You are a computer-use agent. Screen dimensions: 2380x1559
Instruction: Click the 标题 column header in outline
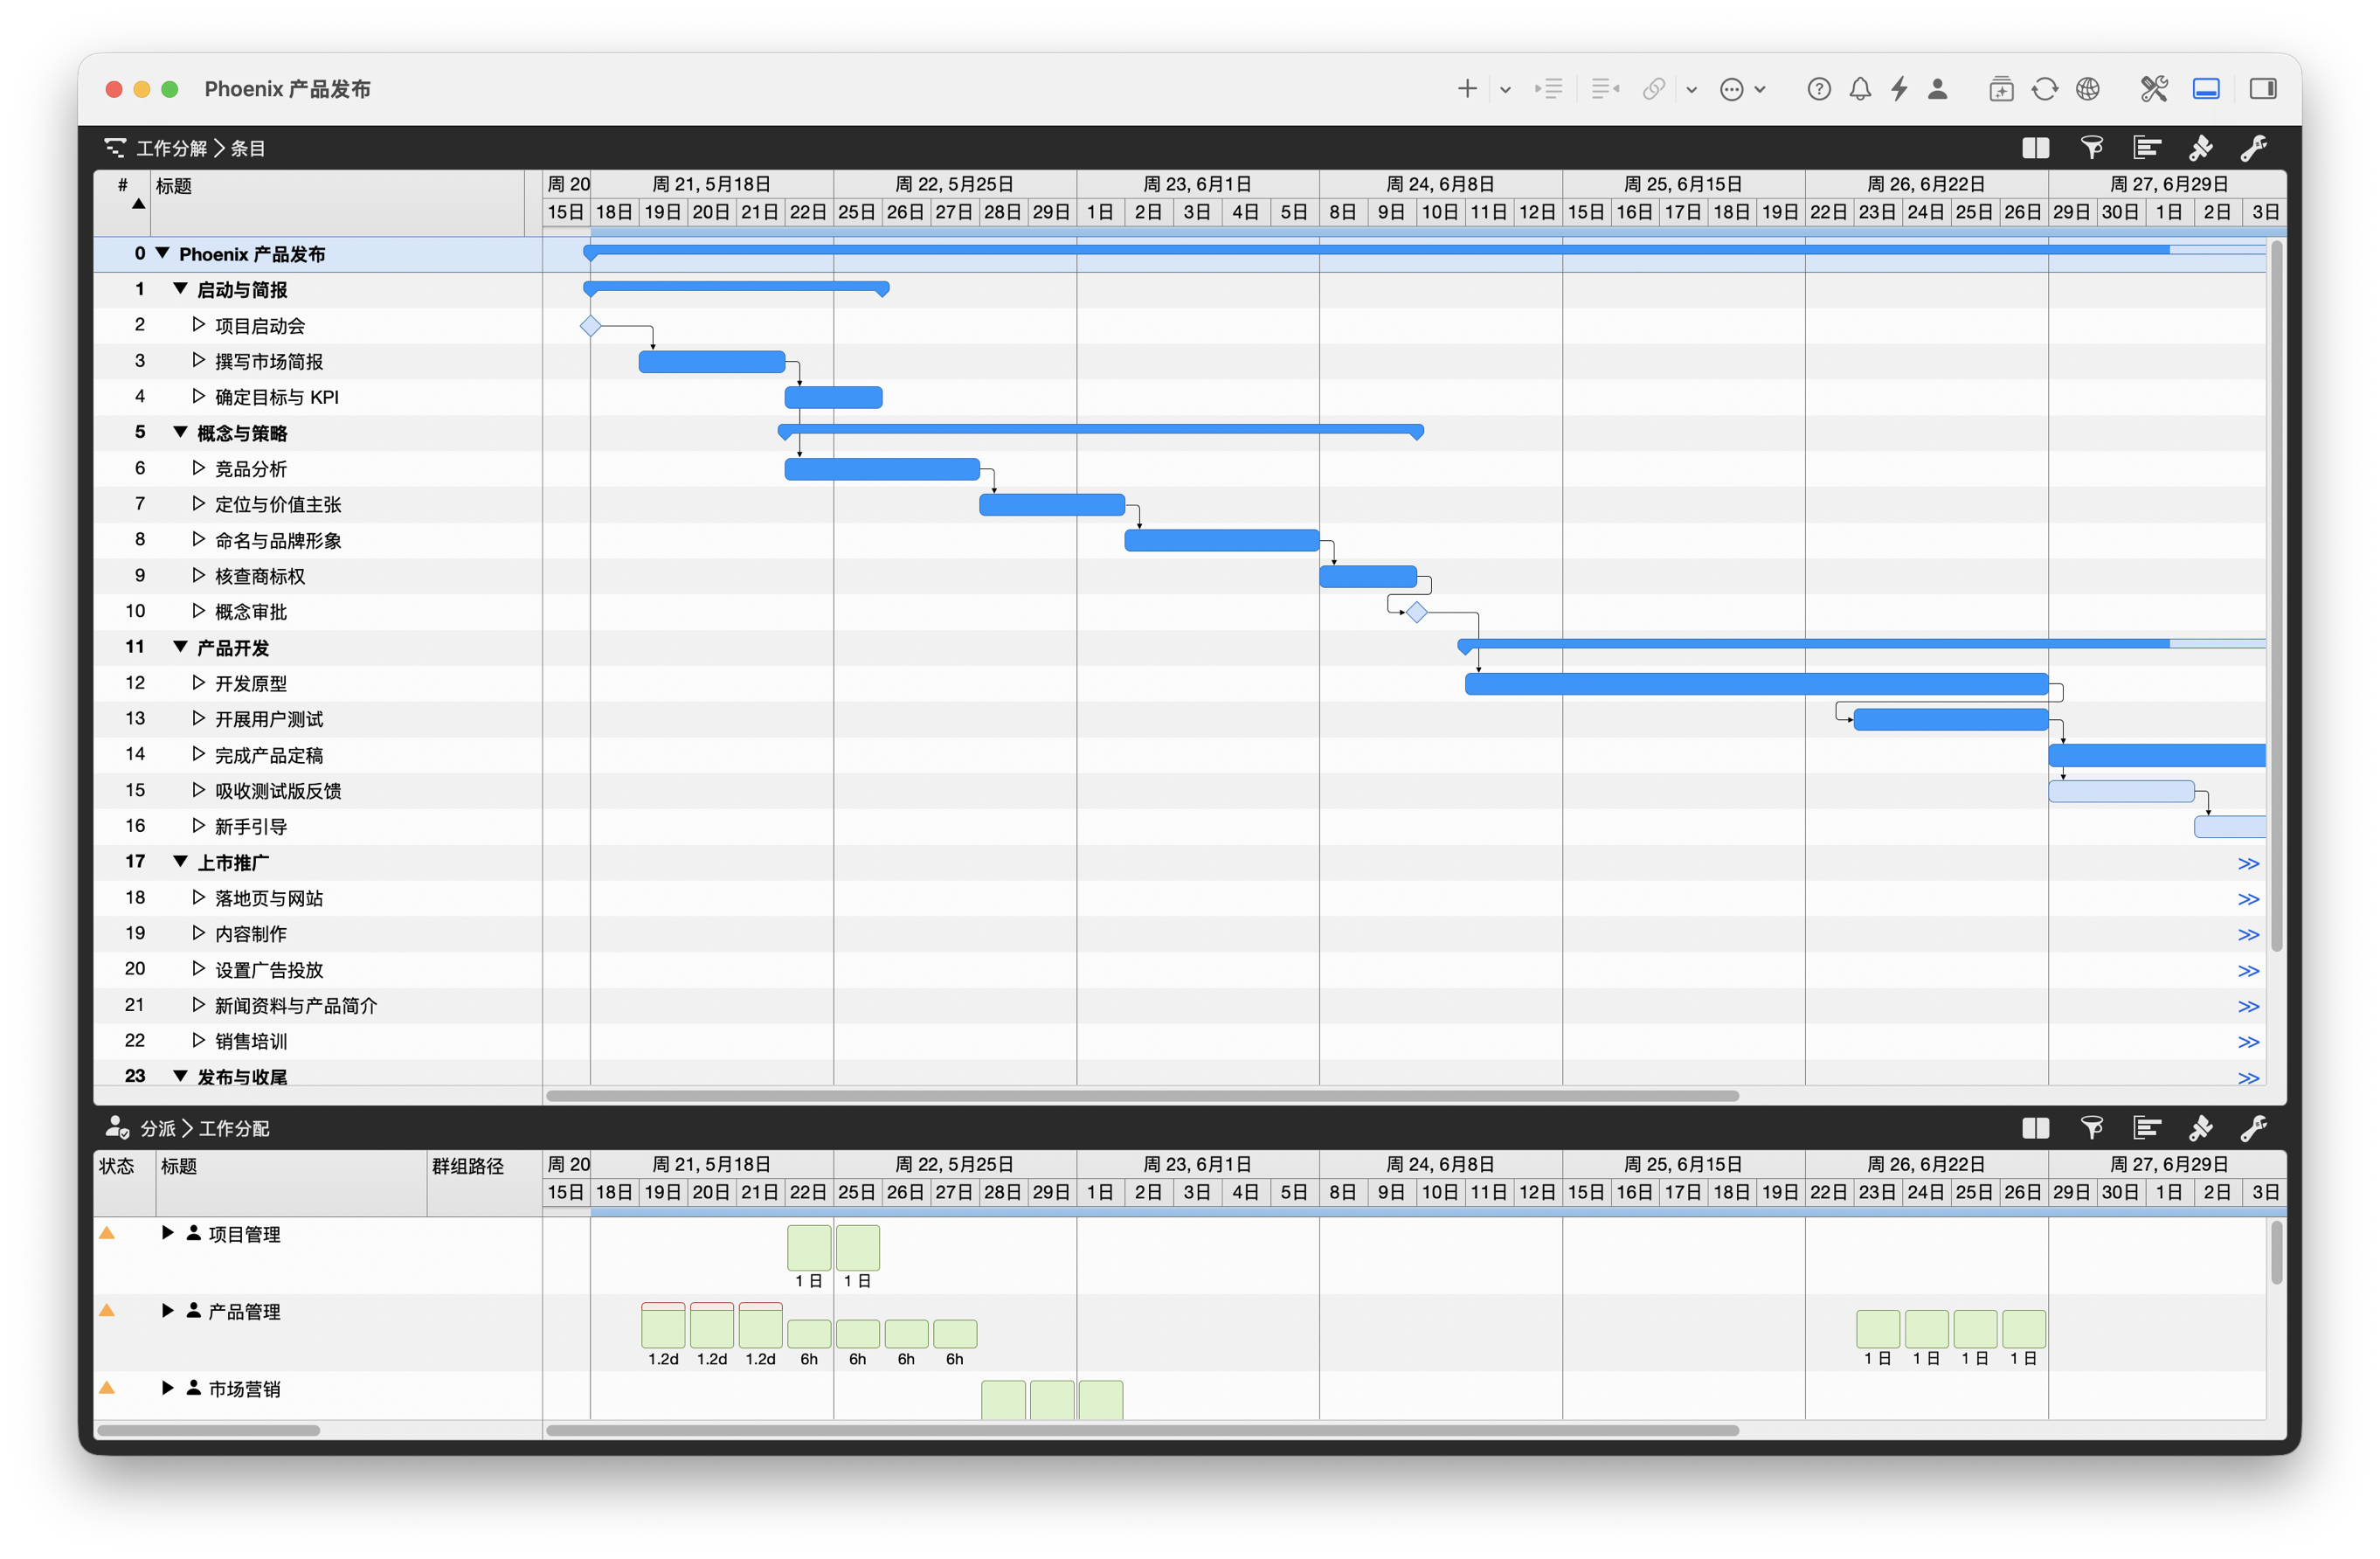pyautogui.click(x=338, y=203)
